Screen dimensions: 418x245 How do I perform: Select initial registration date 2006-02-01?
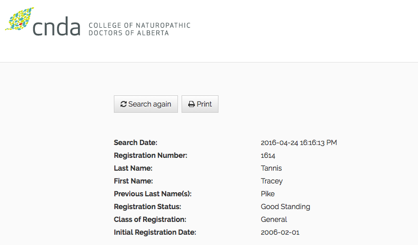(280, 232)
